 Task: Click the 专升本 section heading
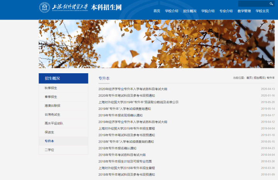104,78
